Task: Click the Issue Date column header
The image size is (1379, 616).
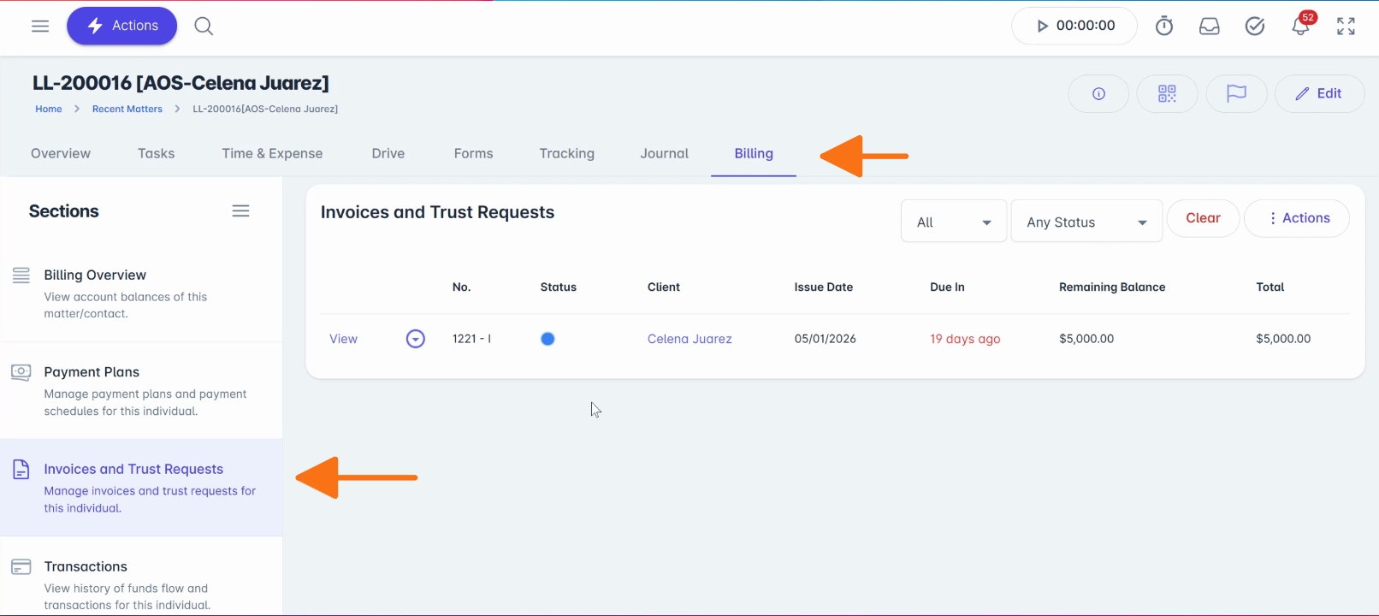Action: tap(824, 287)
